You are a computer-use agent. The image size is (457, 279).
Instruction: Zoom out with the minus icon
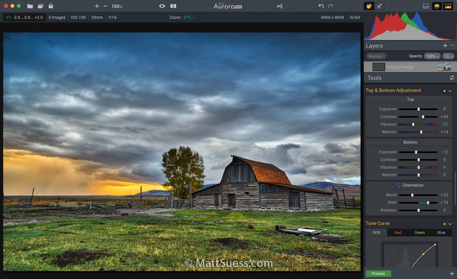click(105, 6)
